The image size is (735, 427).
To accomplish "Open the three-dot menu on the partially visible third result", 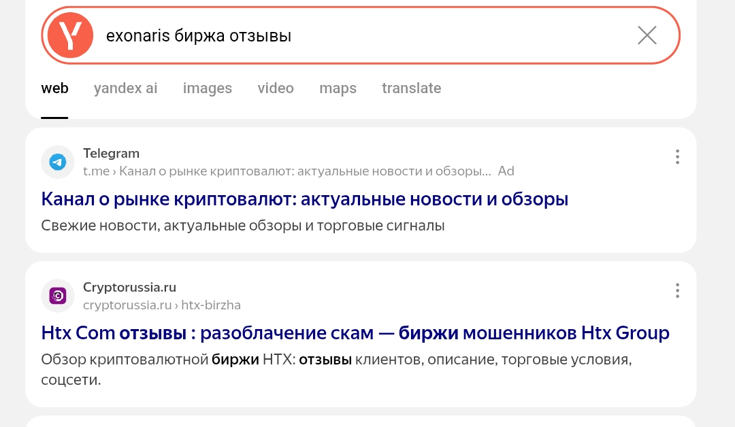I will (677, 424).
